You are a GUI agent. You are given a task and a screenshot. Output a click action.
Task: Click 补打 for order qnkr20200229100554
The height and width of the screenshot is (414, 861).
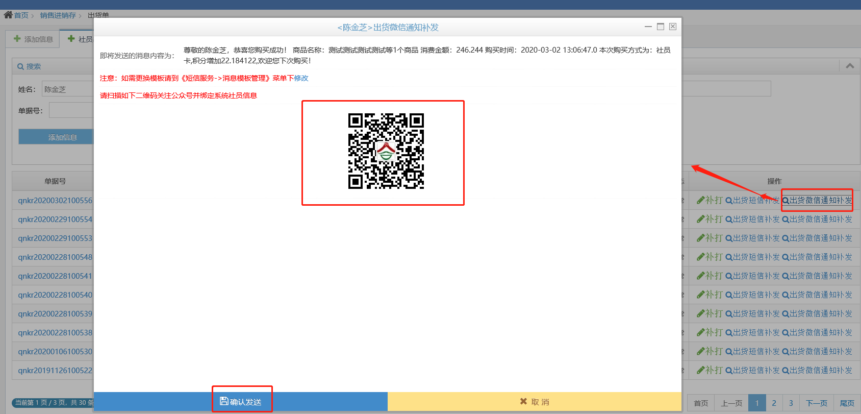coord(710,220)
